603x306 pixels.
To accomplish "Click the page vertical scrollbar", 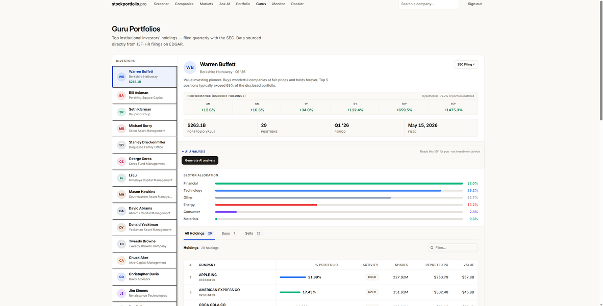I will click(x=600, y=62).
